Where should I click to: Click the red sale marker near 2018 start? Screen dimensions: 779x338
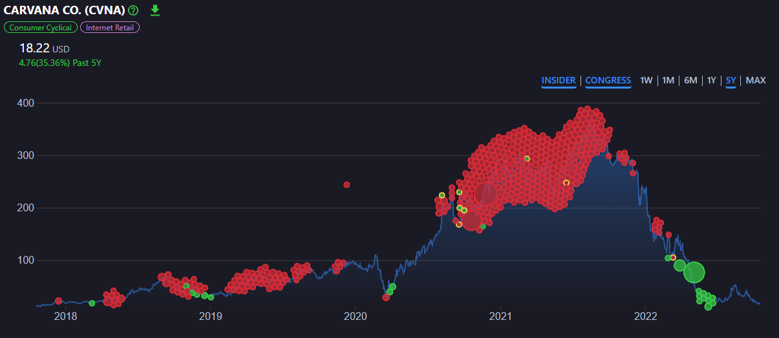[58, 301]
